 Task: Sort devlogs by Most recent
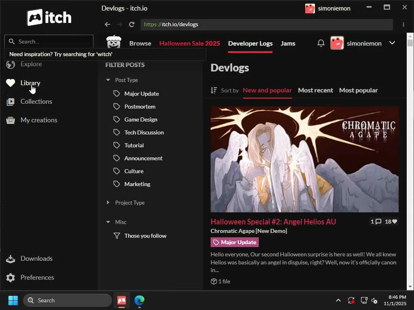pyautogui.click(x=315, y=90)
